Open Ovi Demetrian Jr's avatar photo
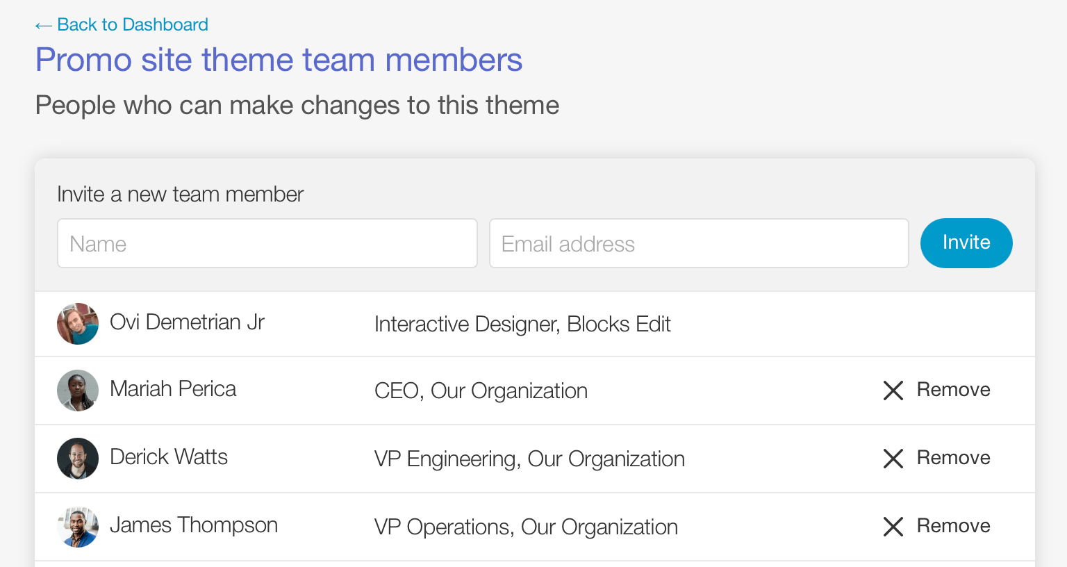The width and height of the screenshot is (1067, 567). 78,324
